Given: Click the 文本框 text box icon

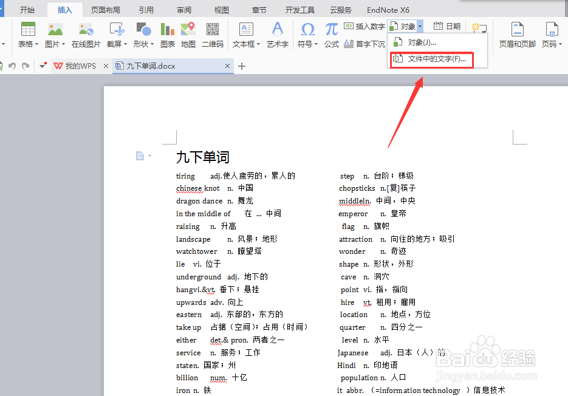Looking at the screenshot, I should tap(246, 29).
